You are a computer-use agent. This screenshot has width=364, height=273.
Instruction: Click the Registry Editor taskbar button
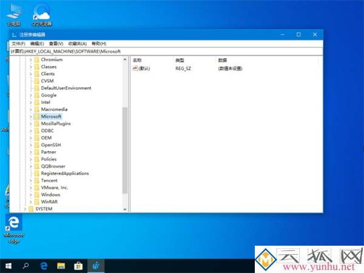click(x=96, y=266)
